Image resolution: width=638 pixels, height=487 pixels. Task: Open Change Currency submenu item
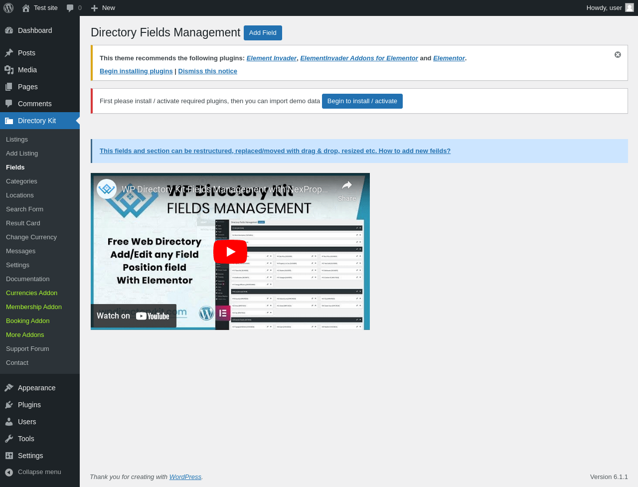tap(31, 237)
